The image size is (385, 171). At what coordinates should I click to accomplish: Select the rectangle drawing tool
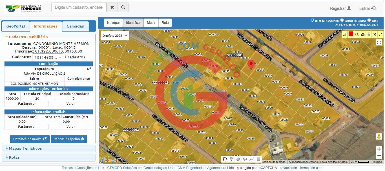pyautogui.click(x=258, y=159)
